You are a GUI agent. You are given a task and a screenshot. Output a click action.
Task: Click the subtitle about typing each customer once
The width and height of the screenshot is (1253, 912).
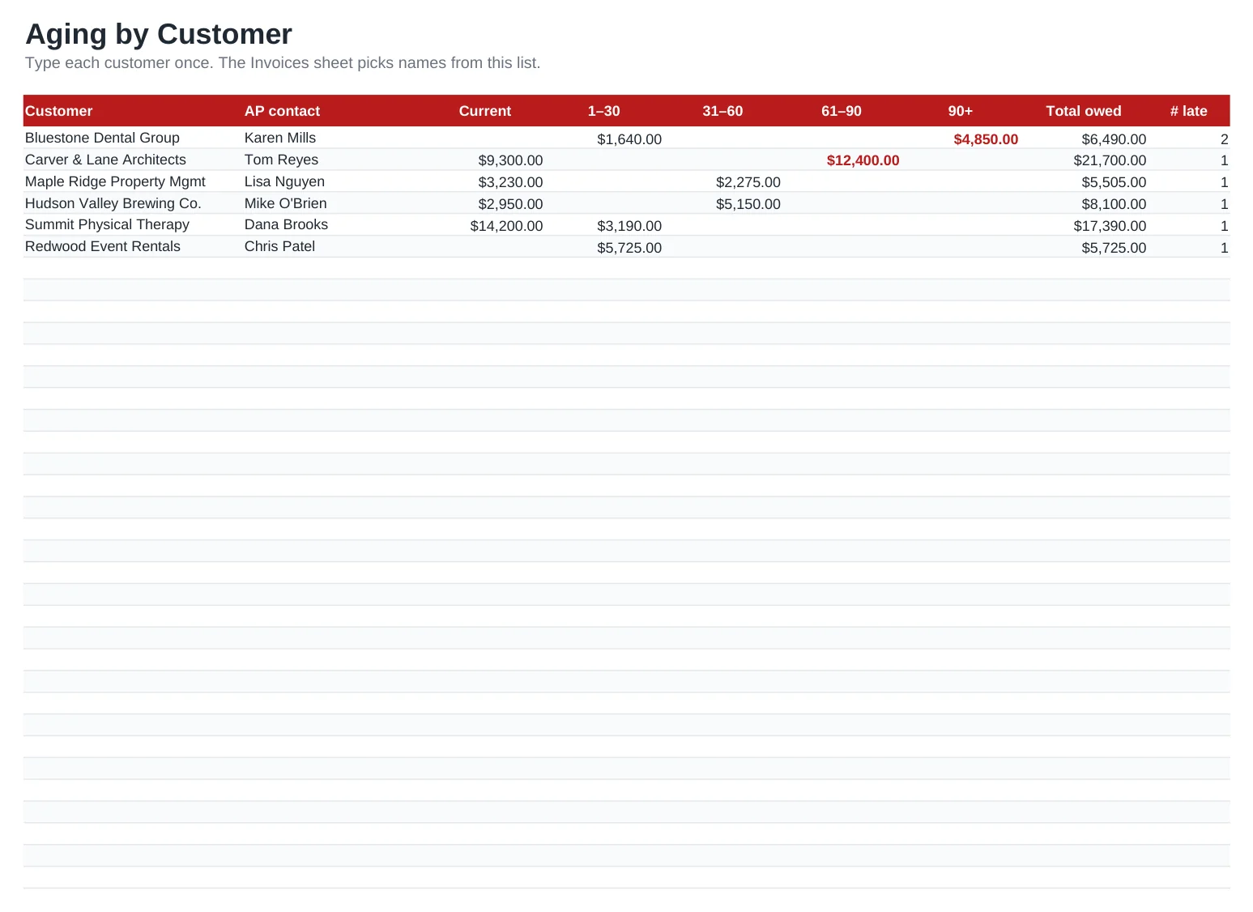click(x=283, y=63)
